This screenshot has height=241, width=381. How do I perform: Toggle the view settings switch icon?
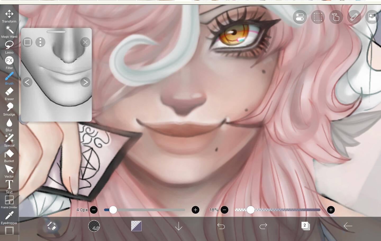300,17
